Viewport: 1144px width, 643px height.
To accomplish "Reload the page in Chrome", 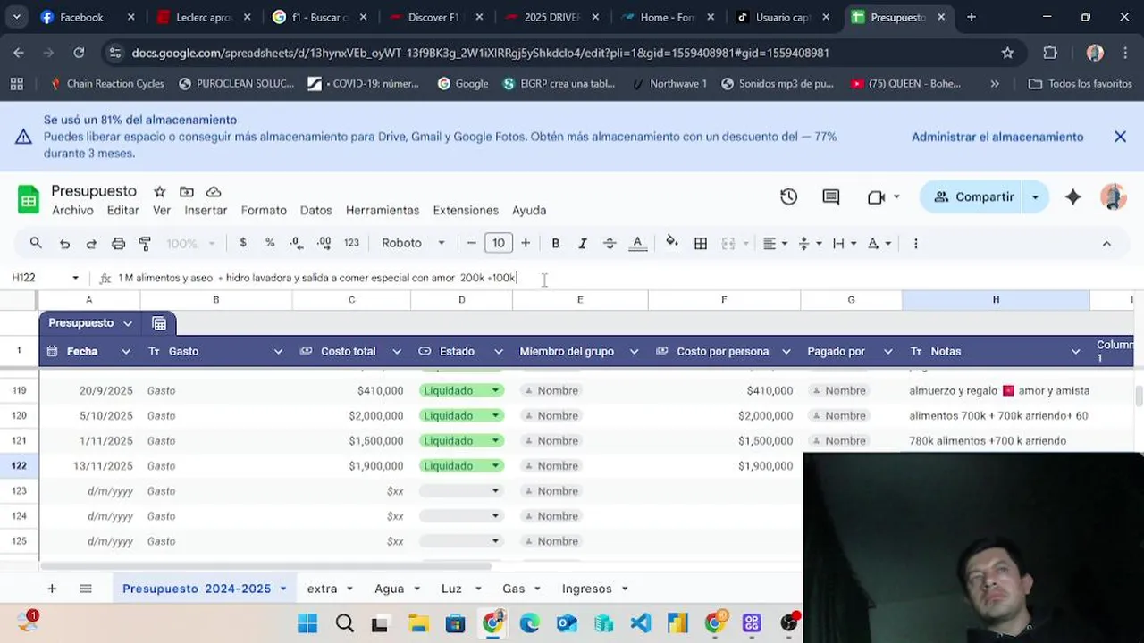I will (x=79, y=53).
